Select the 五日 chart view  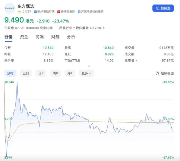(x=26, y=73)
